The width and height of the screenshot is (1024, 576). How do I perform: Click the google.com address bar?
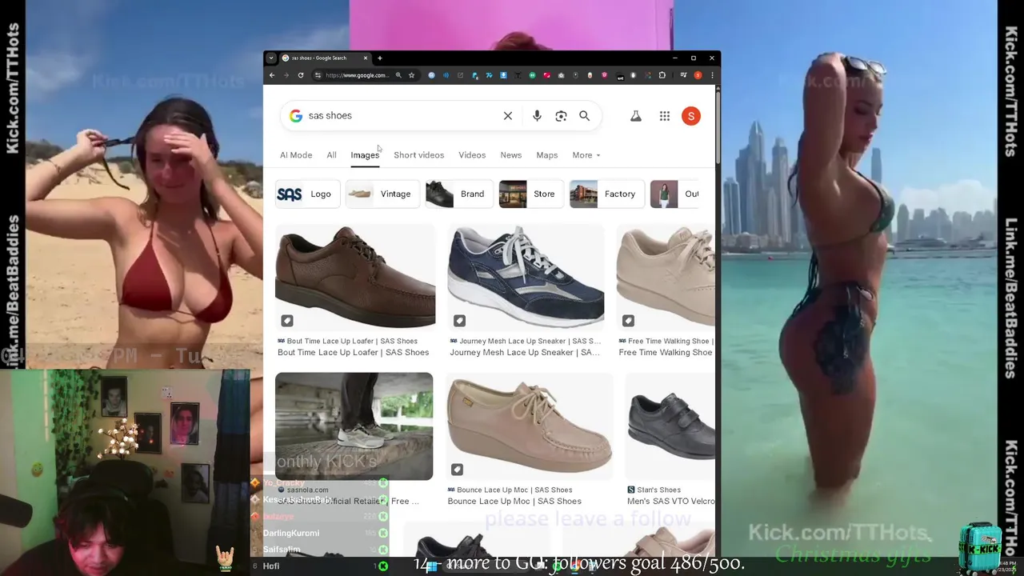tap(356, 75)
